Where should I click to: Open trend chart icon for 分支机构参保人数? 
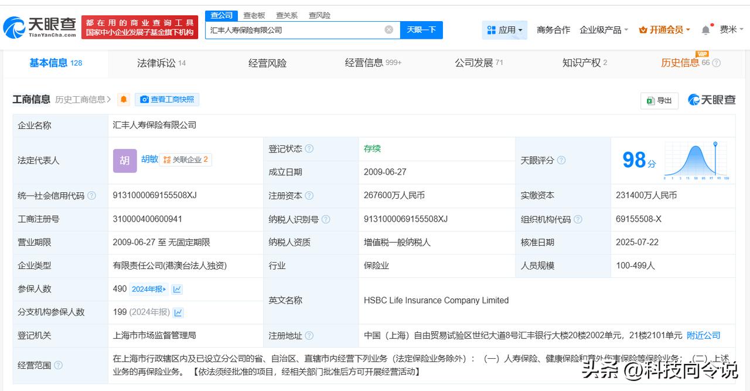coord(178,312)
